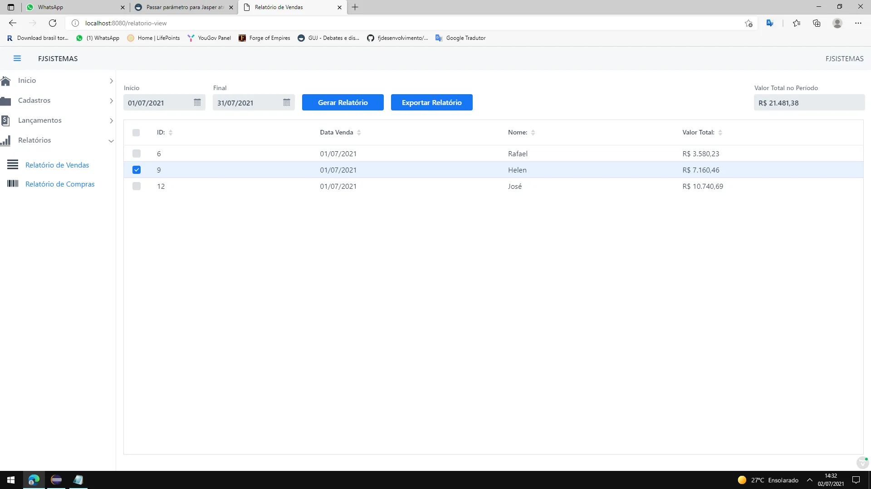The image size is (871, 489).
Task: Click the Nome column sort icon
Action: tap(533, 133)
